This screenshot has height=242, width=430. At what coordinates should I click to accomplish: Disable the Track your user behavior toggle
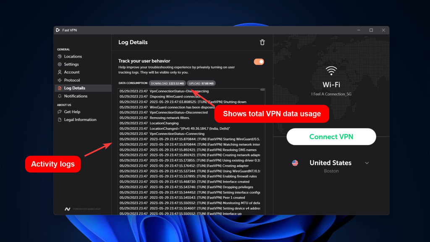259,62
